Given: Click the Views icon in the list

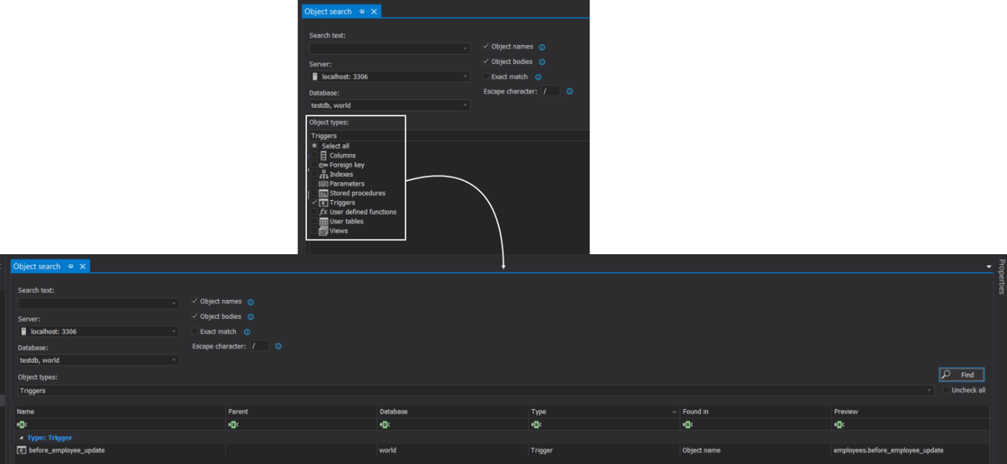Looking at the screenshot, I should pyautogui.click(x=324, y=231).
